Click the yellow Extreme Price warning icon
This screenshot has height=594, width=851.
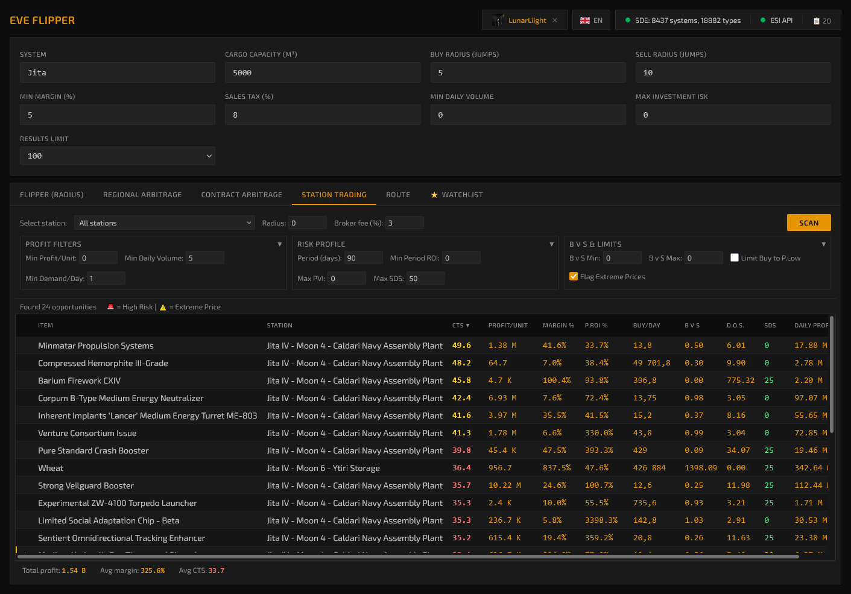coord(163,307)
